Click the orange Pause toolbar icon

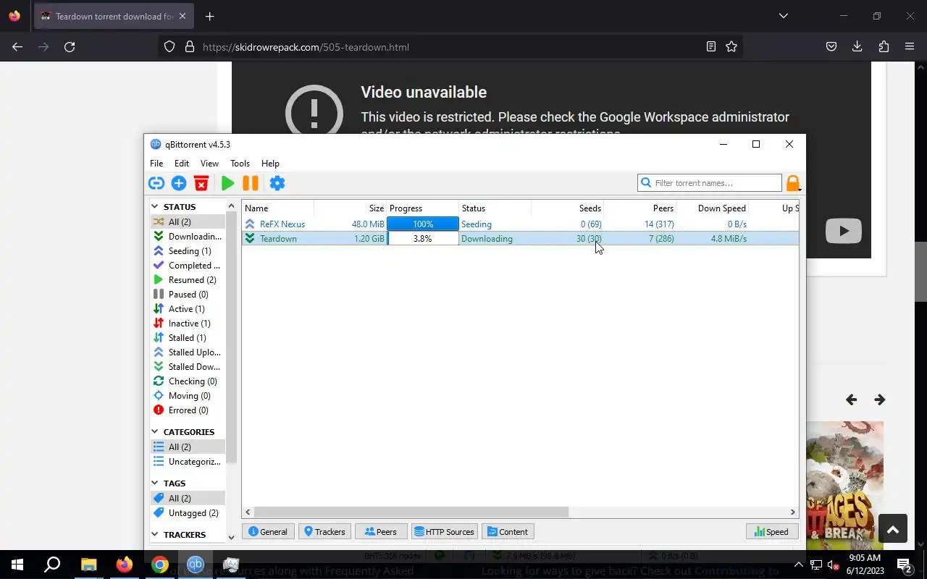251,183
